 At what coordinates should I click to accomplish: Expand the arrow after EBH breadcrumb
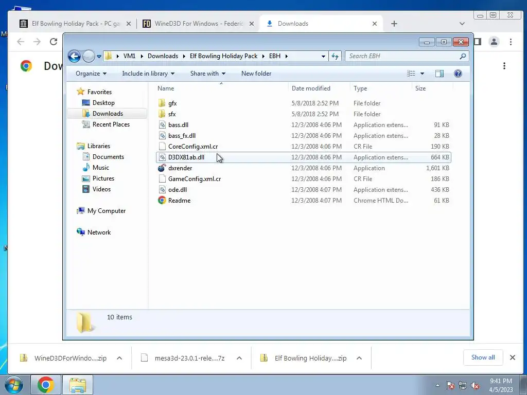coord(286,56)
